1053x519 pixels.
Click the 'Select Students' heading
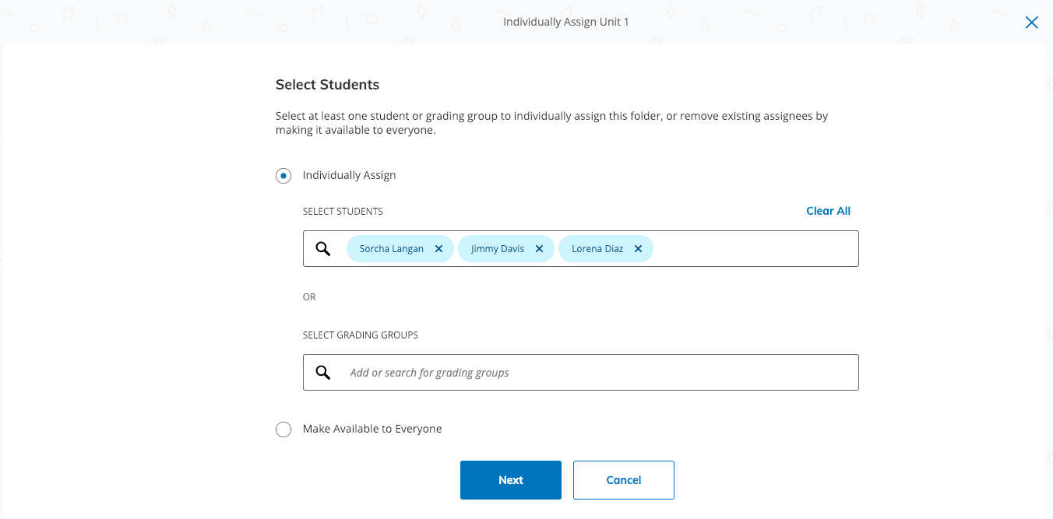(327, 85)
